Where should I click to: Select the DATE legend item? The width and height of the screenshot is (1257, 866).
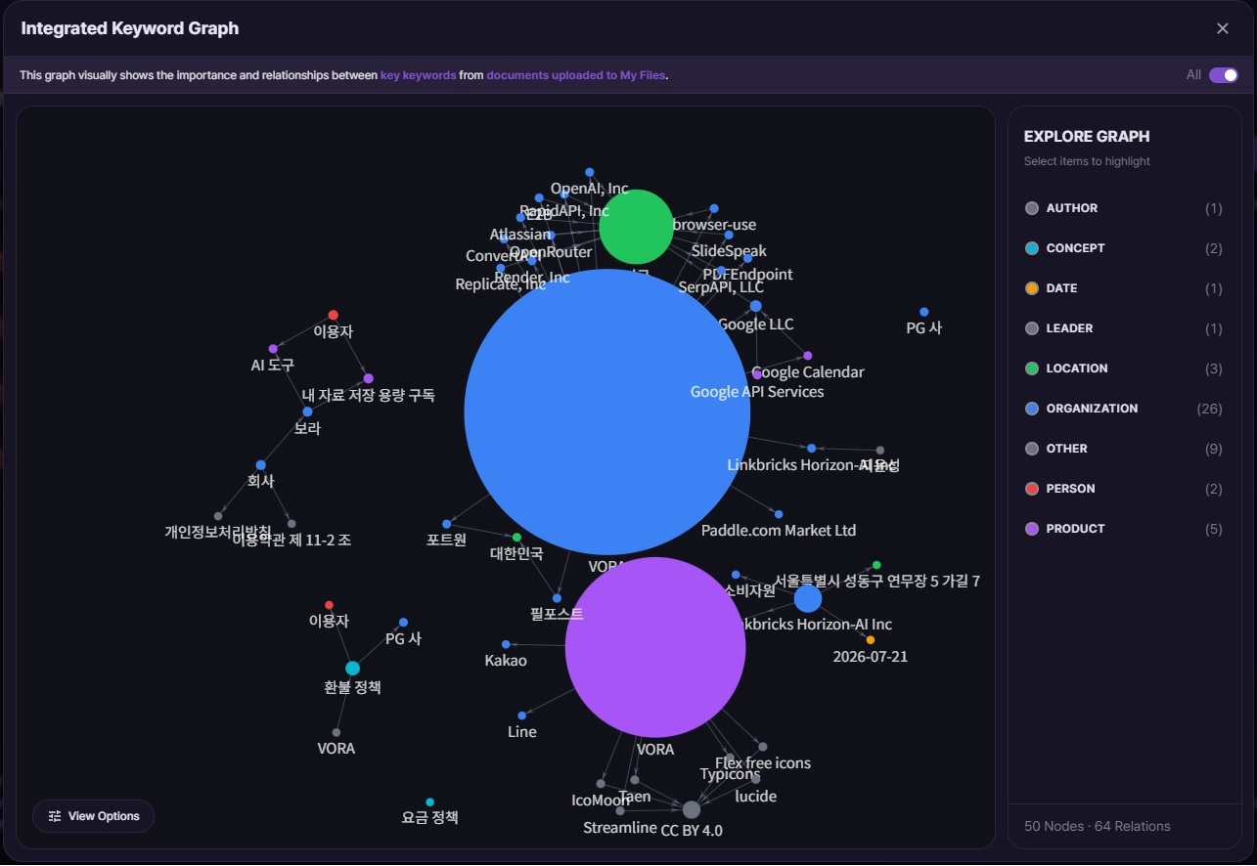1123,288
